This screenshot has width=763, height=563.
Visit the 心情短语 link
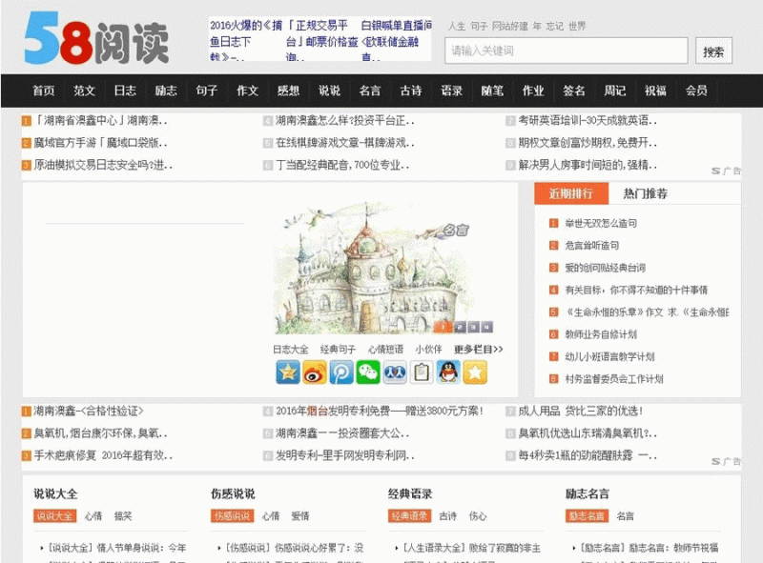coord(385,349)
